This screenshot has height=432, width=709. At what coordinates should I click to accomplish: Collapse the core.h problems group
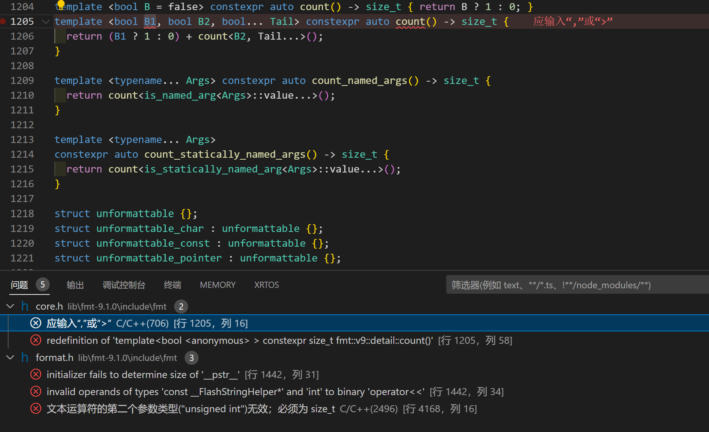click(10, 306)
